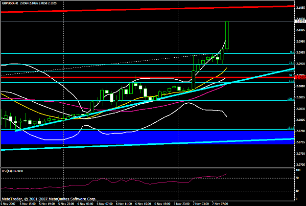This screenshot has width=306, height=206.
Task: Click the 2.0805 price scale value
Action: point(301,120)
